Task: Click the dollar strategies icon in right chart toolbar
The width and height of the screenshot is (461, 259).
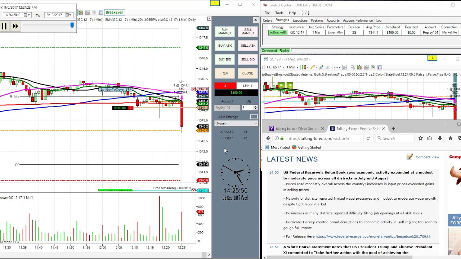Action: click(373, 67)
